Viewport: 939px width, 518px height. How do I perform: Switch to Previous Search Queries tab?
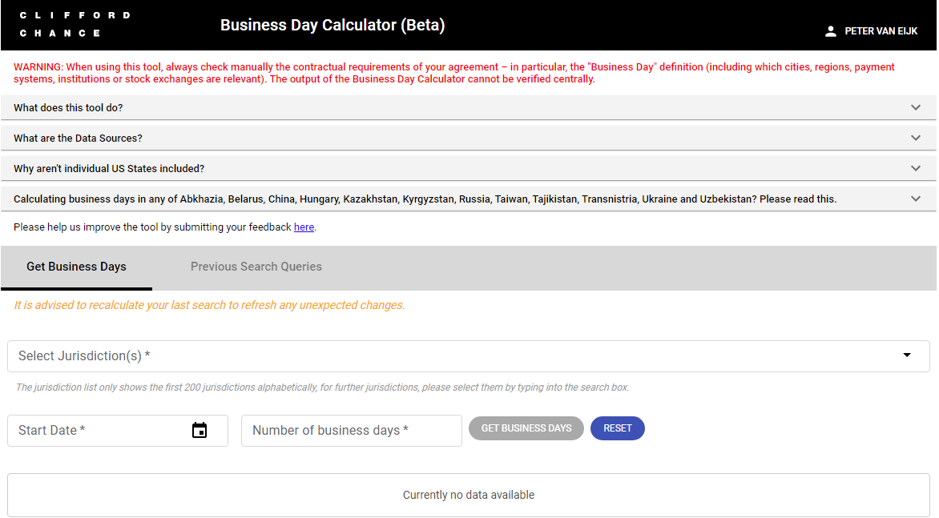[x=256, y=267]
